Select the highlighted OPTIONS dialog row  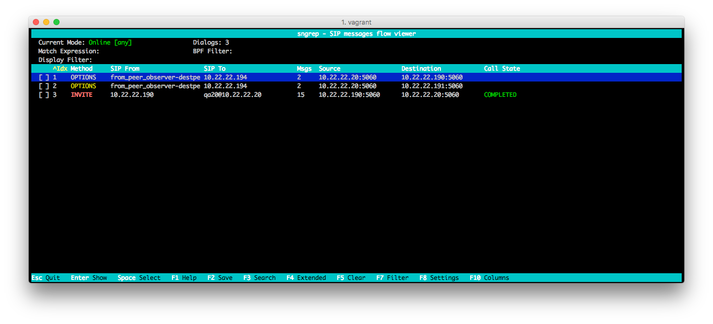[x=257, y=77]
